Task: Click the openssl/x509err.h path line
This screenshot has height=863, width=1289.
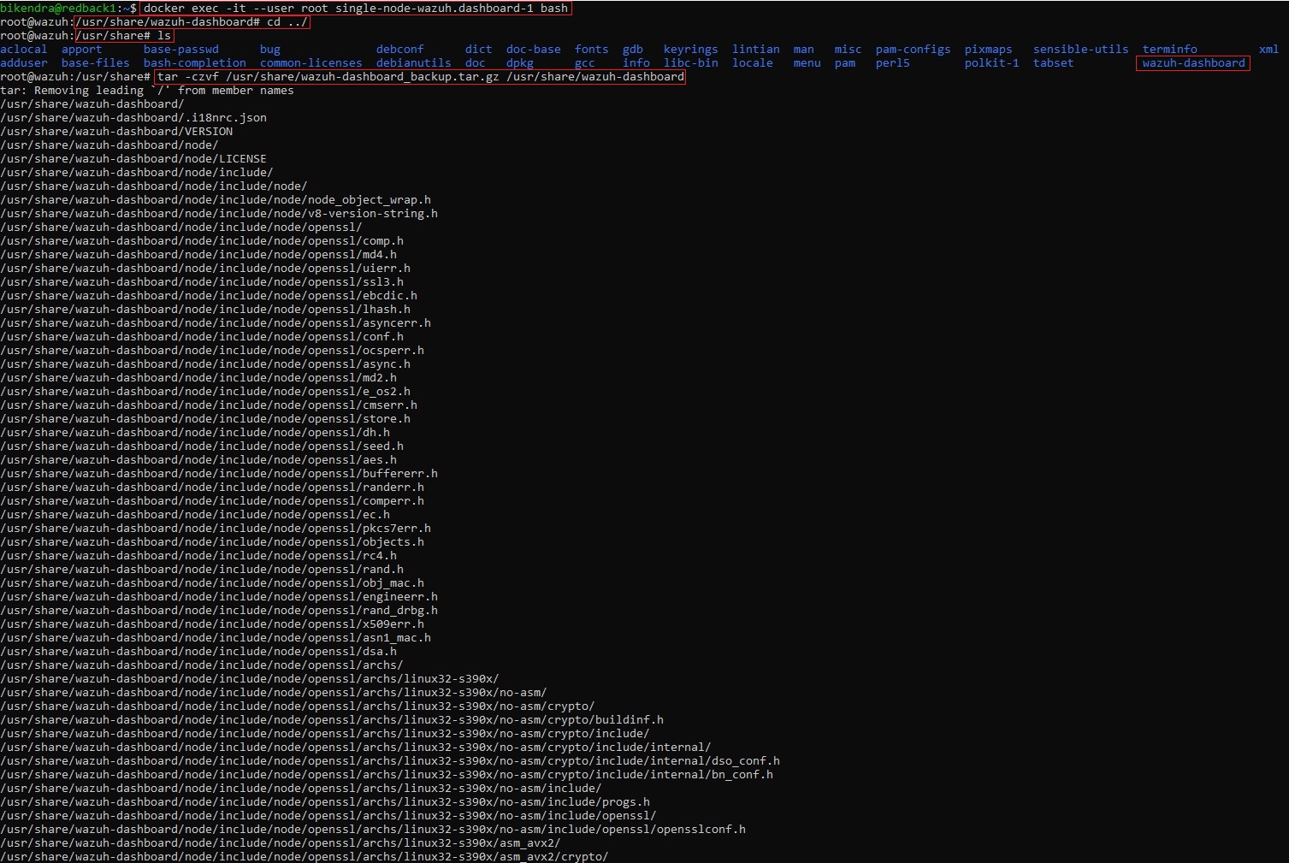Action: [x=212, y=624]
